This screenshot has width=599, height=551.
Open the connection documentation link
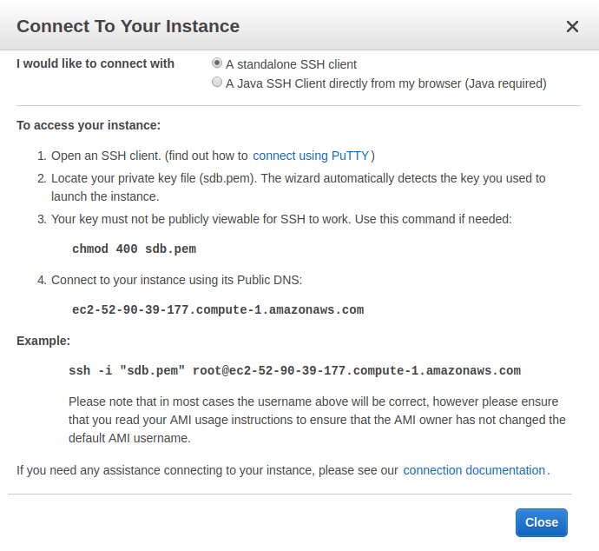point(474,470)
